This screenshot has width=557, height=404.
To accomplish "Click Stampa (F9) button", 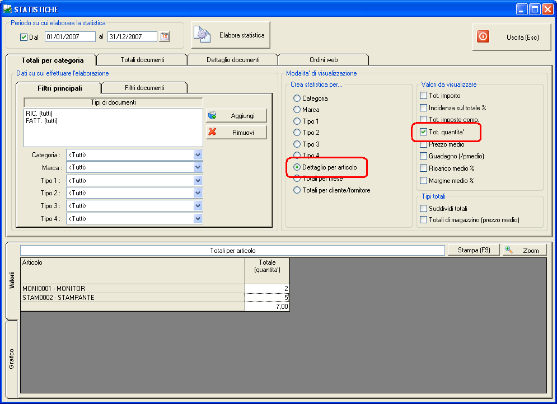I will [474, 250].
